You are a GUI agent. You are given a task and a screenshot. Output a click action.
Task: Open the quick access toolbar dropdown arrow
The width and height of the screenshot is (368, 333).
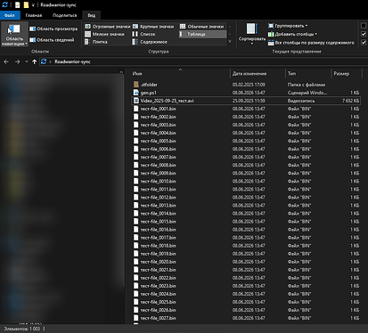[x=33, y=5]
